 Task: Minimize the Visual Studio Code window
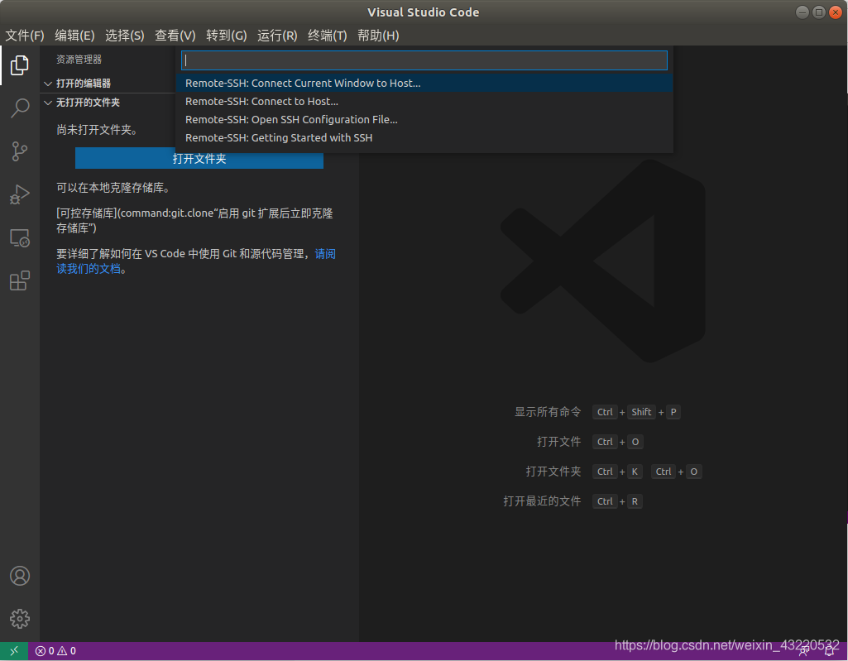coord(802,12)
